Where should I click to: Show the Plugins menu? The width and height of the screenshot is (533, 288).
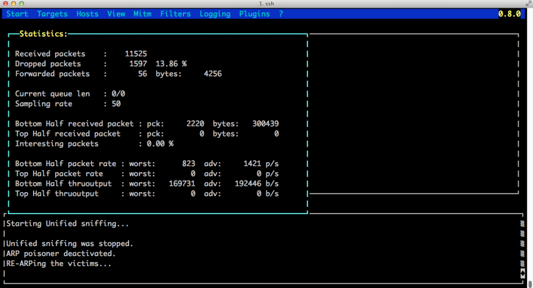coord(254,14)
